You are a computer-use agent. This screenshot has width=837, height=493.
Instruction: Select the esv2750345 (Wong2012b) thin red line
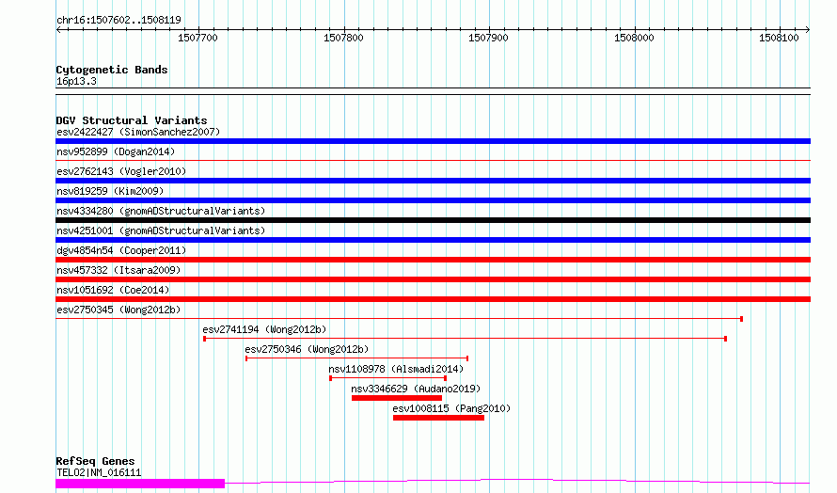[400, 319]
